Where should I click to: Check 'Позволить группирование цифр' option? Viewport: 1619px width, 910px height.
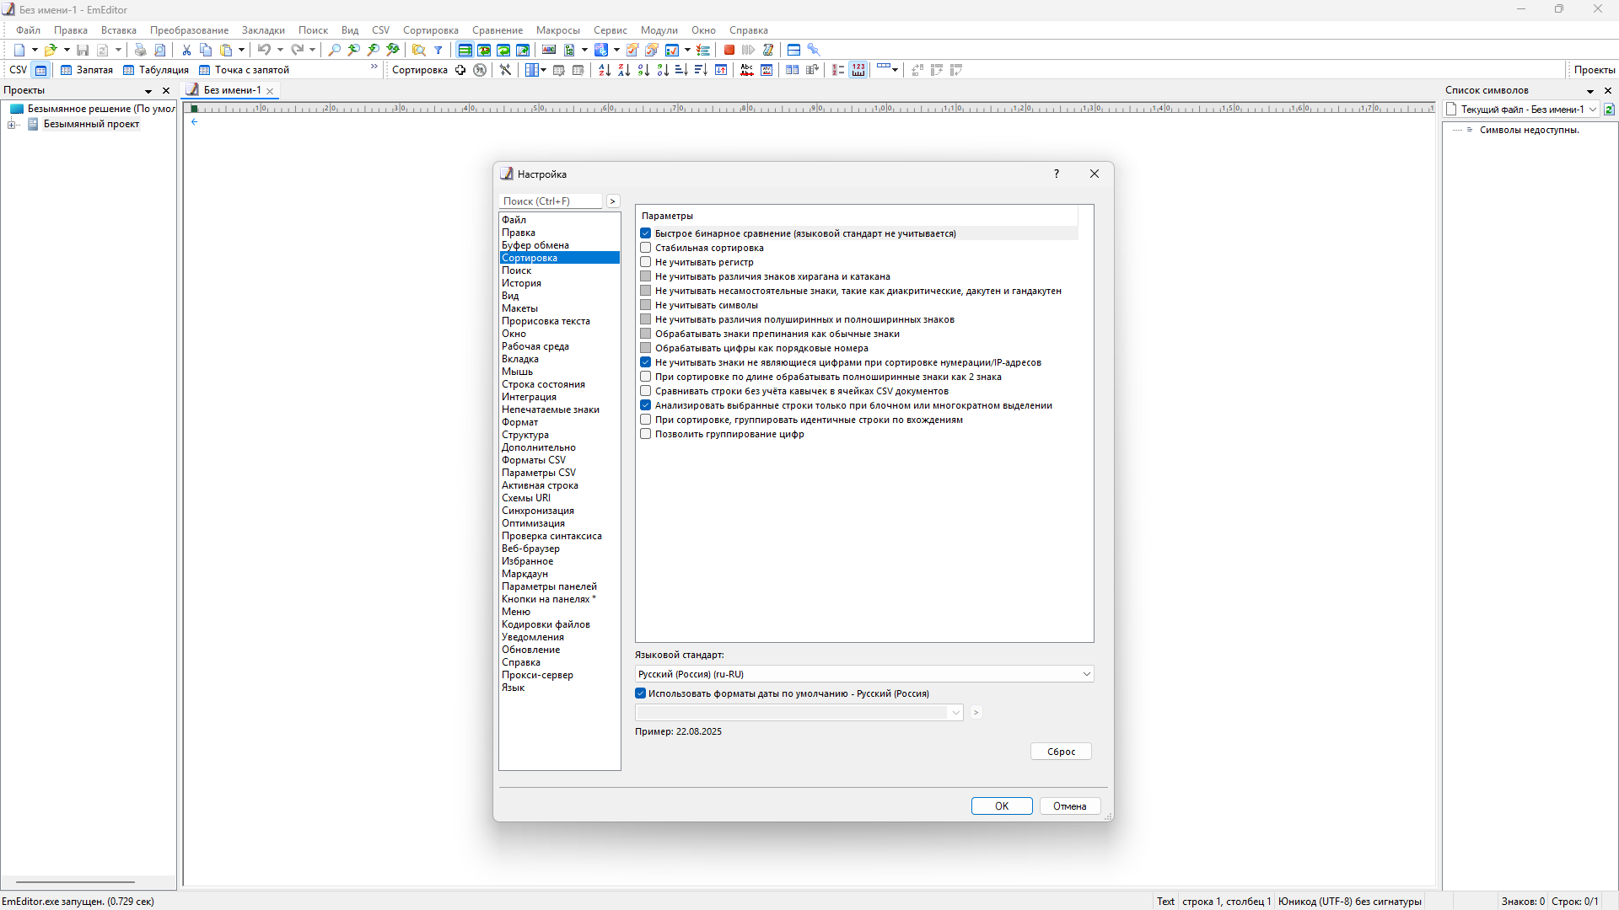coord(646,434)
